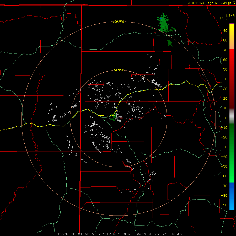Pick the gray zero-velocity segment of the scale
236x236 pixels.
[232, 116]
